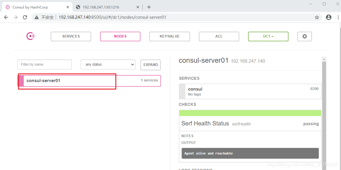Open the any status filter dropdown
The width and height of the screenshot is (341, 170).
[108, 64]
